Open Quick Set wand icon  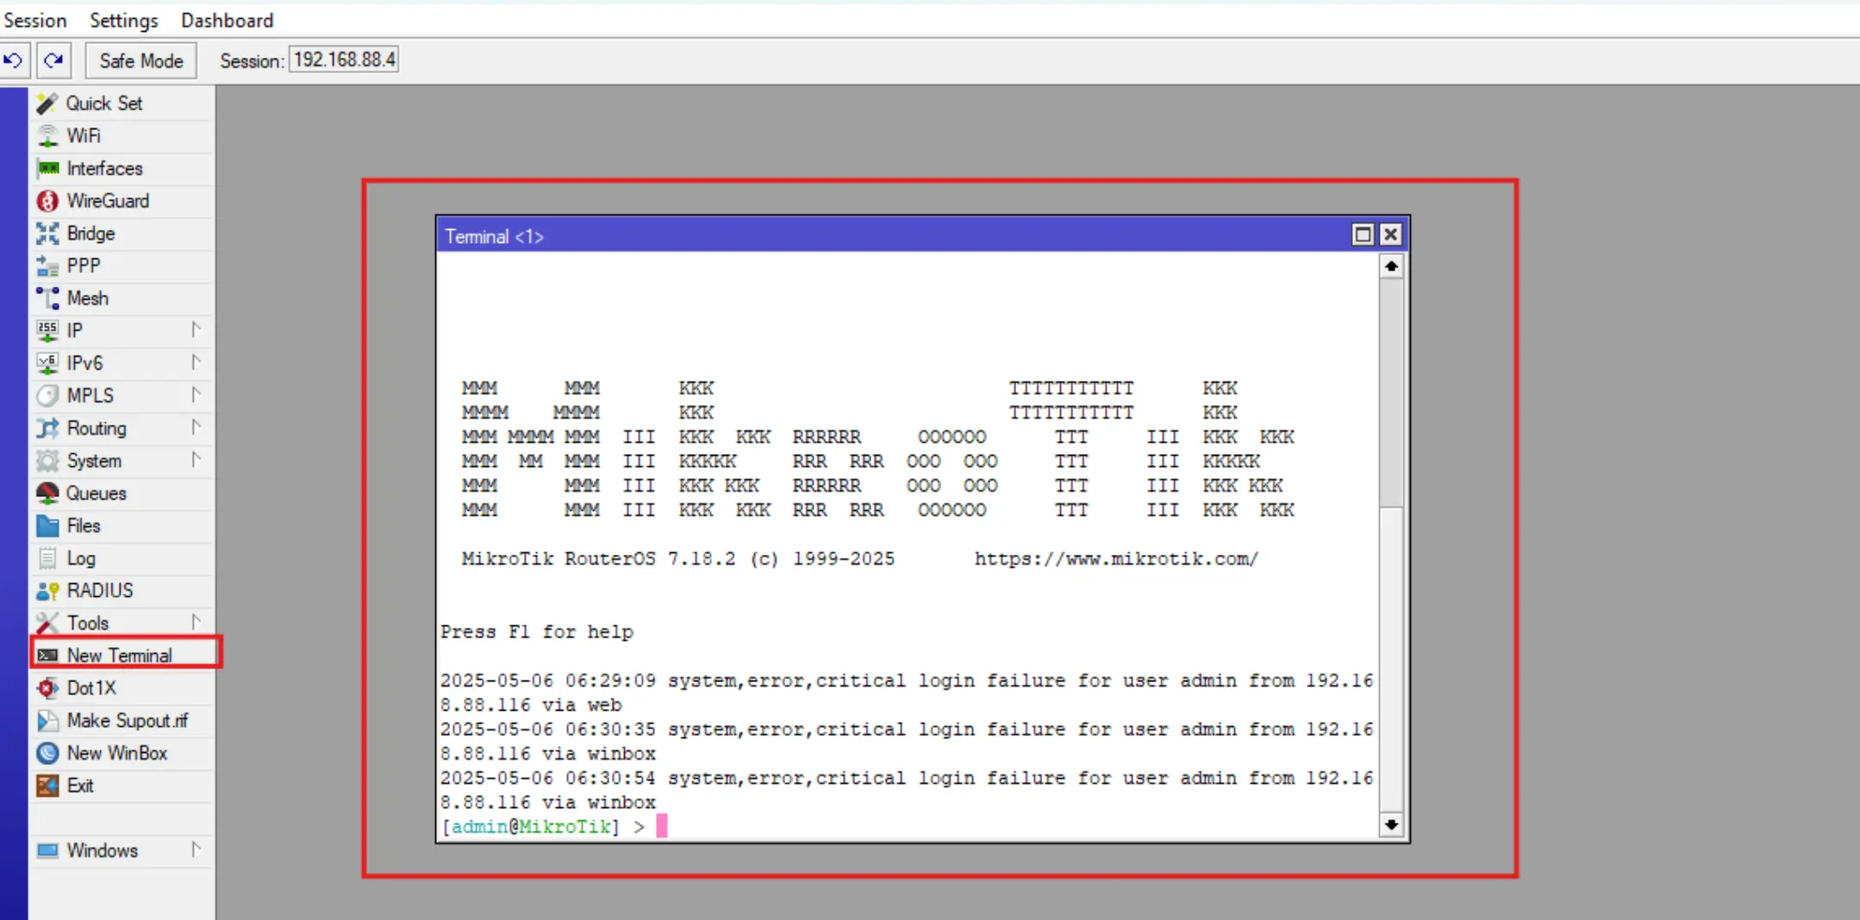click(x=47, y=103)
